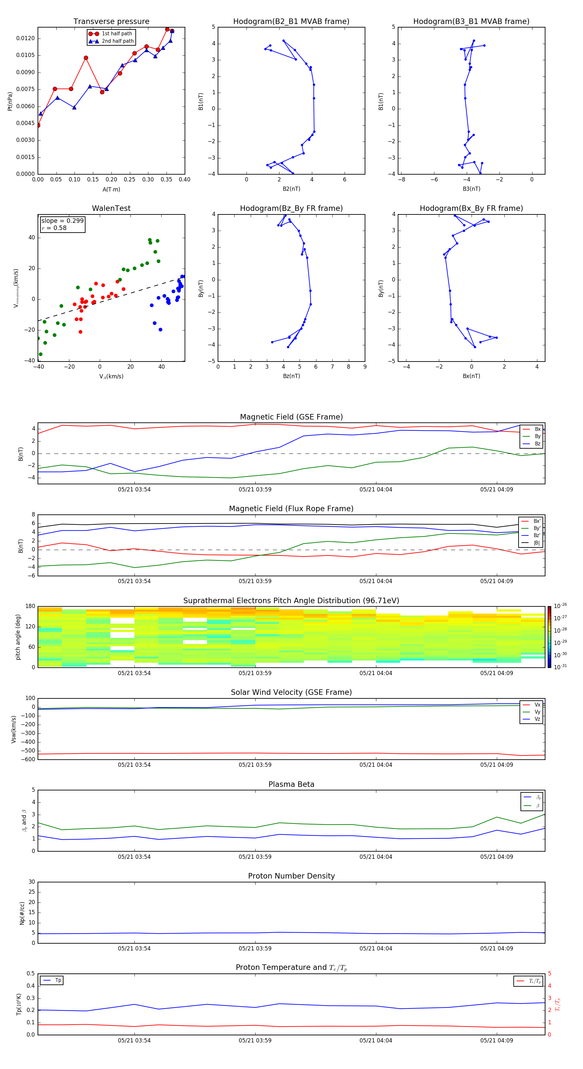
Task: Click the 'Pt(nPa)' y-axis label
Action: point(10,101)
